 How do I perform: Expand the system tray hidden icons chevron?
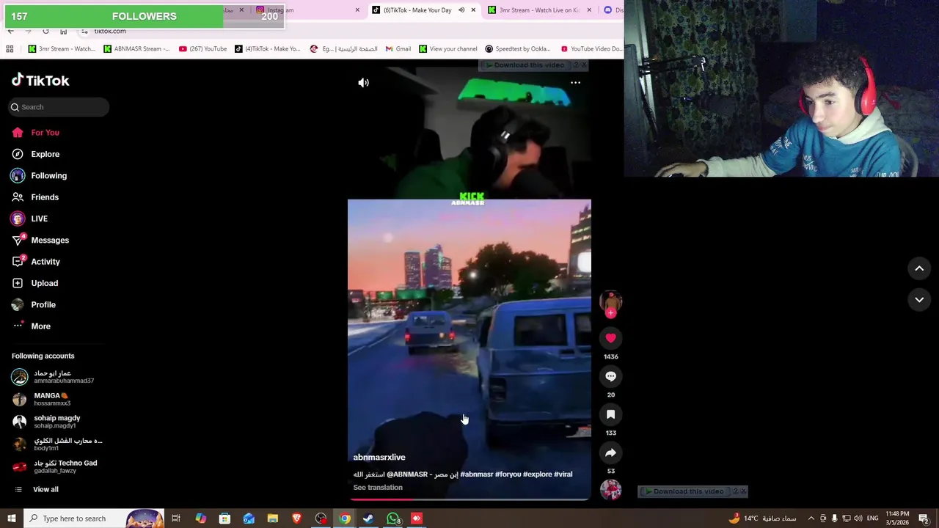click(x=811, y=518)
